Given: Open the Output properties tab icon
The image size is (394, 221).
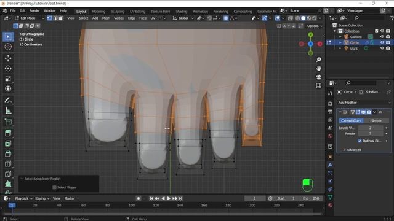Looking at the screenshot, I should (330, 112).
